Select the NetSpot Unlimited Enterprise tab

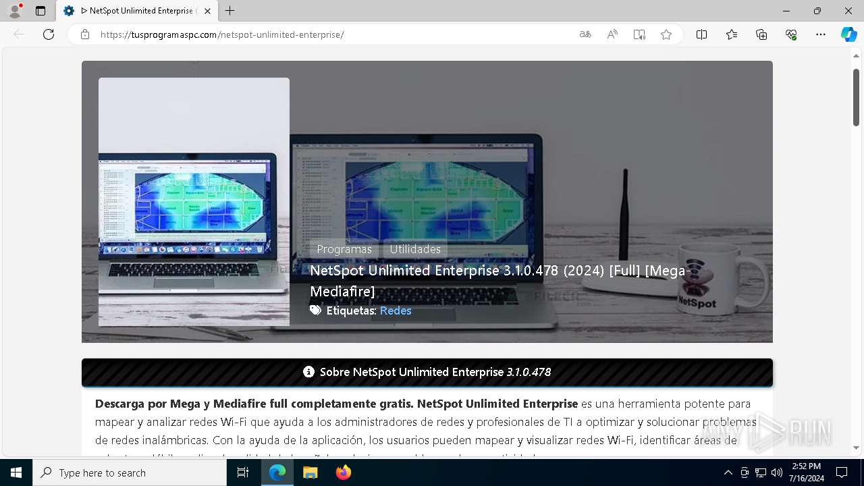(x=137, y=11)
